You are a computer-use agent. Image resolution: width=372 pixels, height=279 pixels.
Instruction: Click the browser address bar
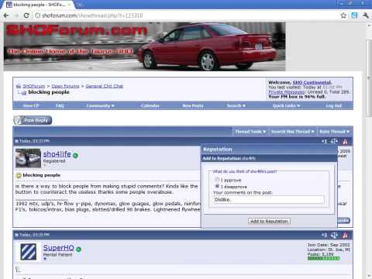pyautogui.click(x=186, y=15)
